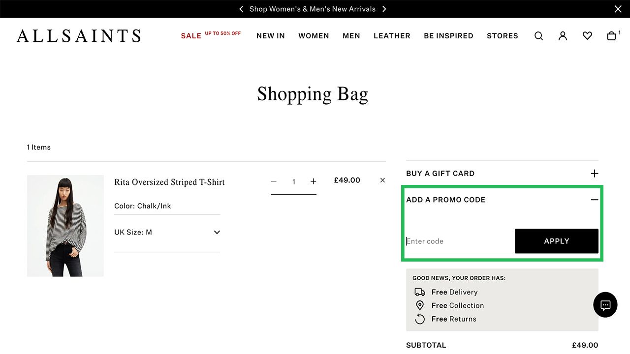
Task: Open the live chat bubble
Action: pyautogui.click(x=605, y=305)
